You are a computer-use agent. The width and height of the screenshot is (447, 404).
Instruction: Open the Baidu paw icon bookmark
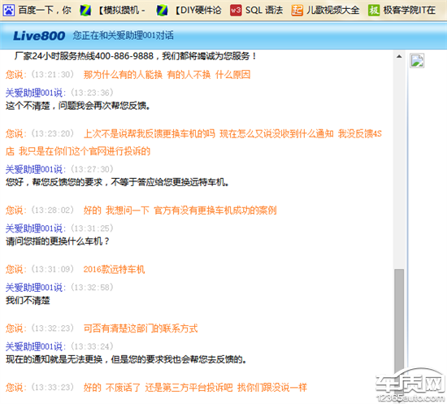pos(9,11)
